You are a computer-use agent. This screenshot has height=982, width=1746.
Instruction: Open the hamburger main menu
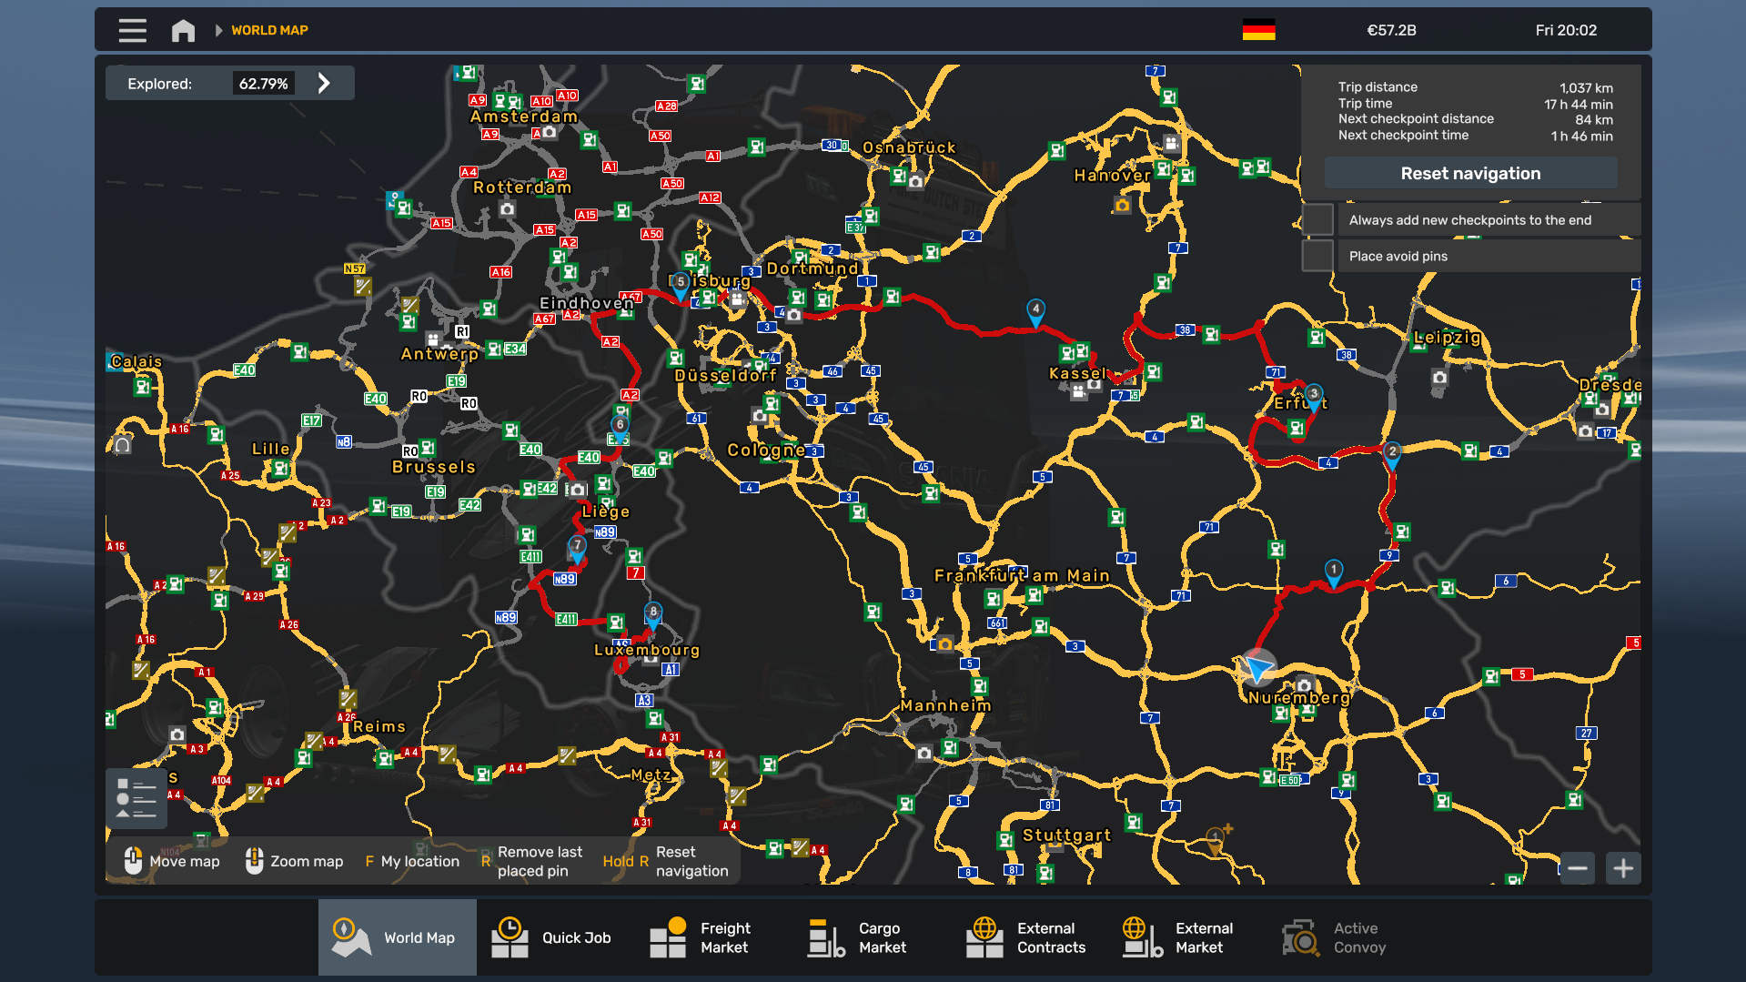tap(132, 30)
